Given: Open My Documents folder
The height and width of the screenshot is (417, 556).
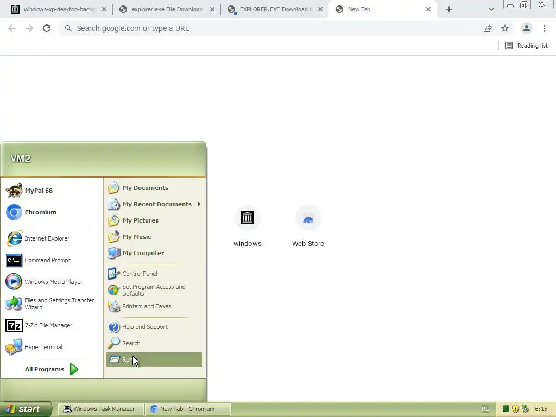Looking at the screenshot, I should coord(154,187).
